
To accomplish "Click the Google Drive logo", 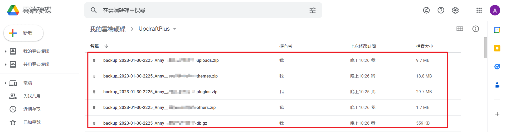I will tap(13, 10).
